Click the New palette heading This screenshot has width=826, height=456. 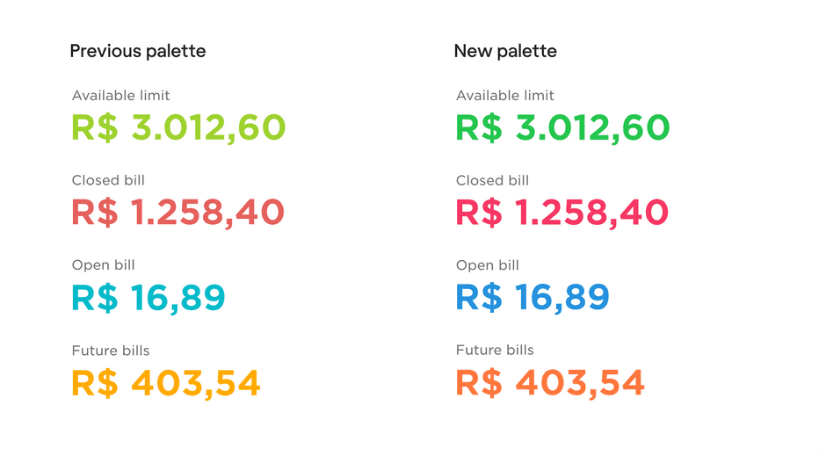point(505,51)
